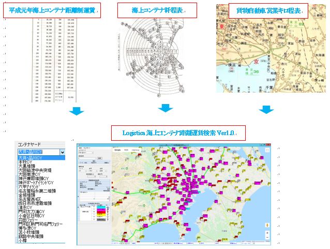Click the 貨物自動車営業キロ程表 heading
Viewport: 330px width, 249px height.
[x=268, y=11]
